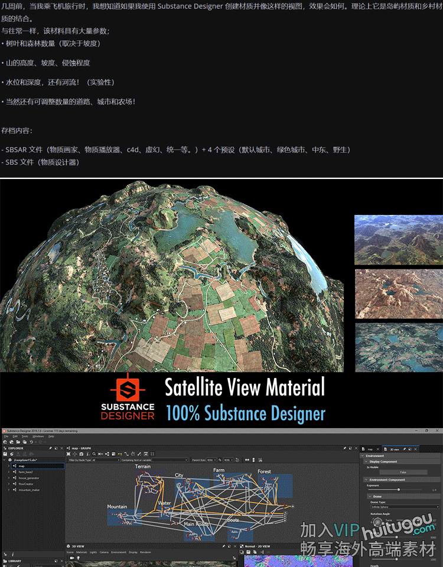The height and width of the screenshot is (567, 443).
Task: Float the Explorer panel window
Action: [56, 448]
